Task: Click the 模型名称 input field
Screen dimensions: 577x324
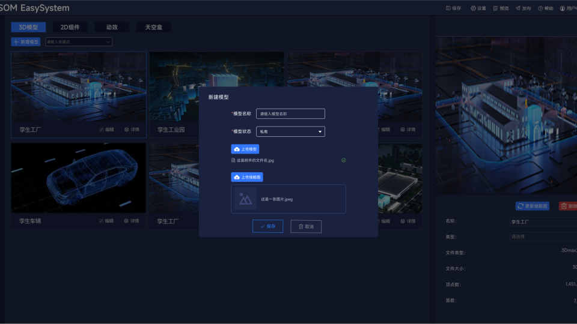Action: (x=290, y=114)
